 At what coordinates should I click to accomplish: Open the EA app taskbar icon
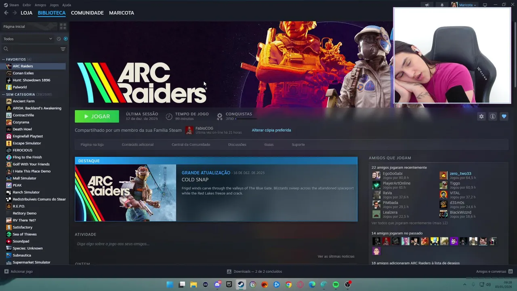265,285
